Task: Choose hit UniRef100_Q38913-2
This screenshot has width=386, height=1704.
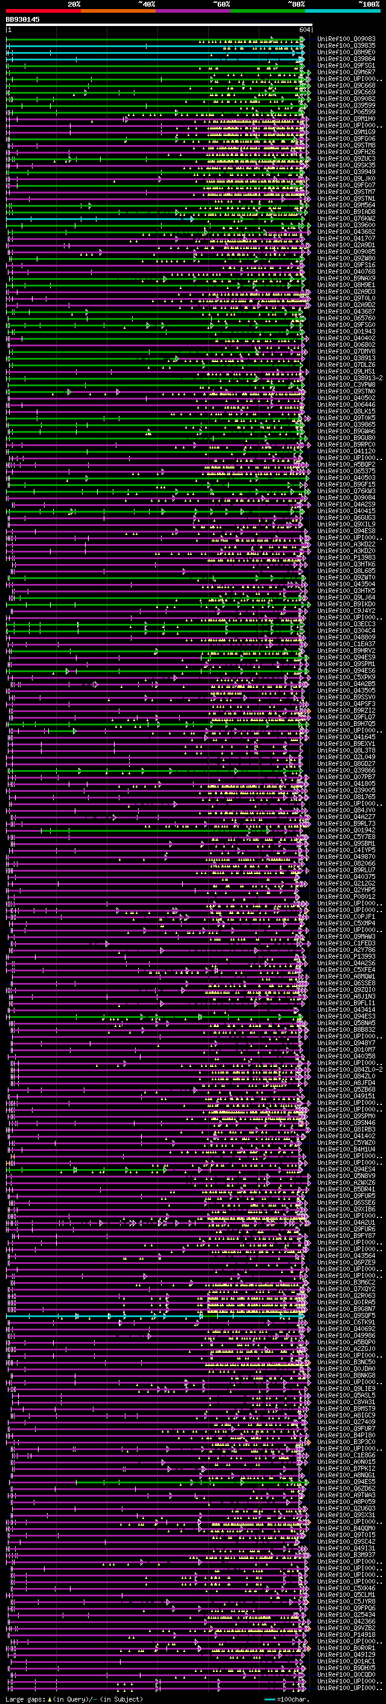Action: pos(350,378)
